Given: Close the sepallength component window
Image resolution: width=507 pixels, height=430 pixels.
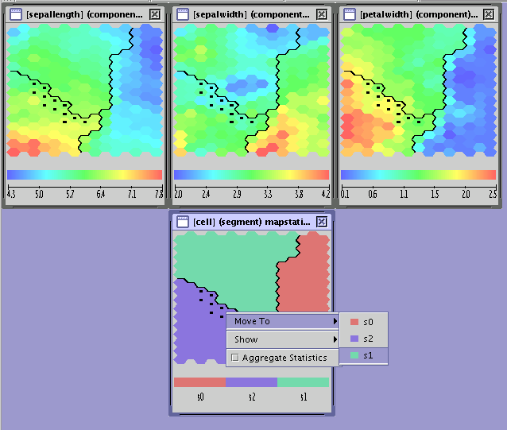Looking at the screenshot, I should click(x=154, y=14).
